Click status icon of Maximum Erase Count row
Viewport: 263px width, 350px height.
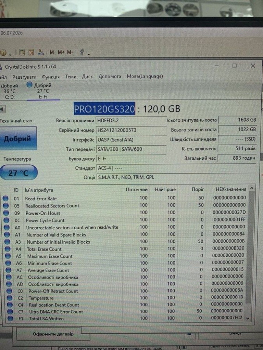8,256
